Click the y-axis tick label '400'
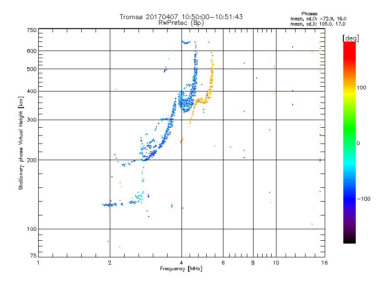Screen dimensions: 382x286 [32, 91]
